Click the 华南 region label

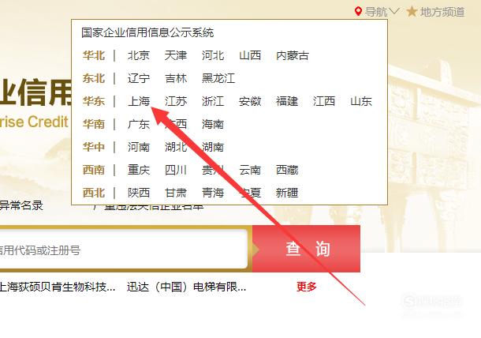(94, 124)
